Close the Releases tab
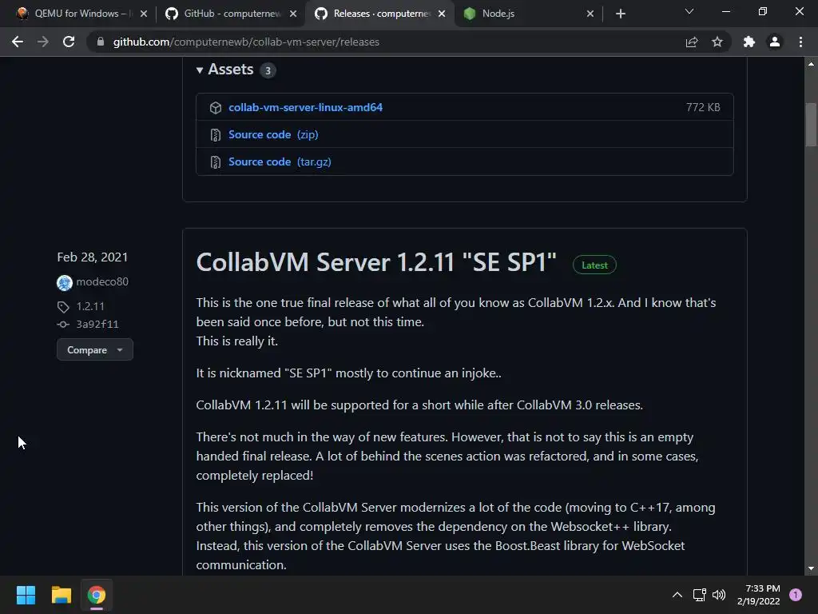 (442, 14)
